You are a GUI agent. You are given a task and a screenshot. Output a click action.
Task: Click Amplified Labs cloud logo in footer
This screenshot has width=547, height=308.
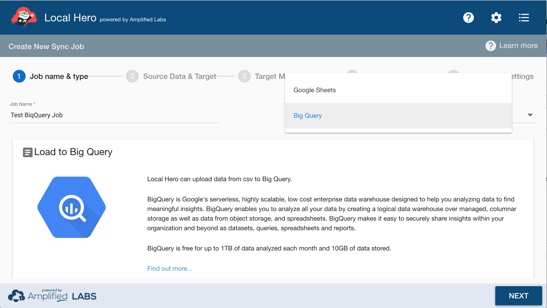point(17,296)
